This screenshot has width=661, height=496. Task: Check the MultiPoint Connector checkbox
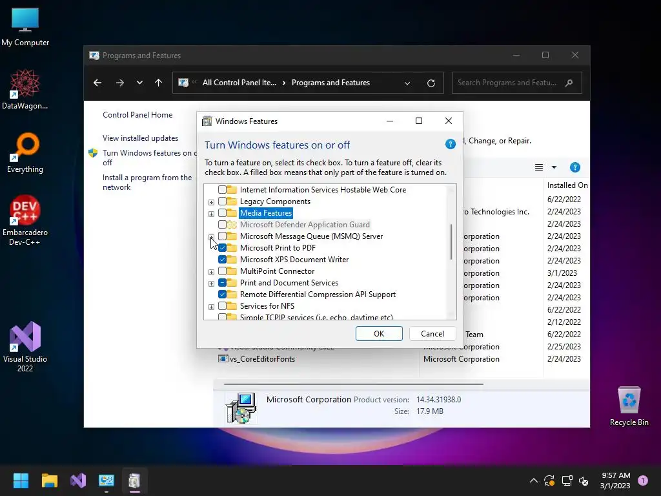click(x=222, y=271)
